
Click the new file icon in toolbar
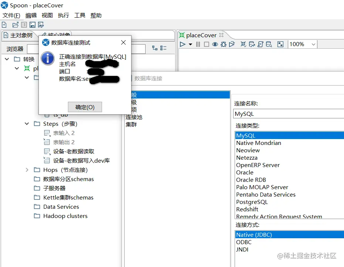4,25
